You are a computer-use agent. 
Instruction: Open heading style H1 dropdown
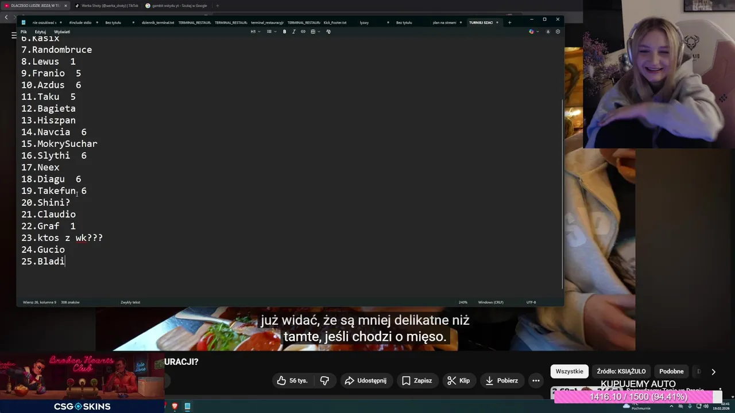tap(256, 32)
